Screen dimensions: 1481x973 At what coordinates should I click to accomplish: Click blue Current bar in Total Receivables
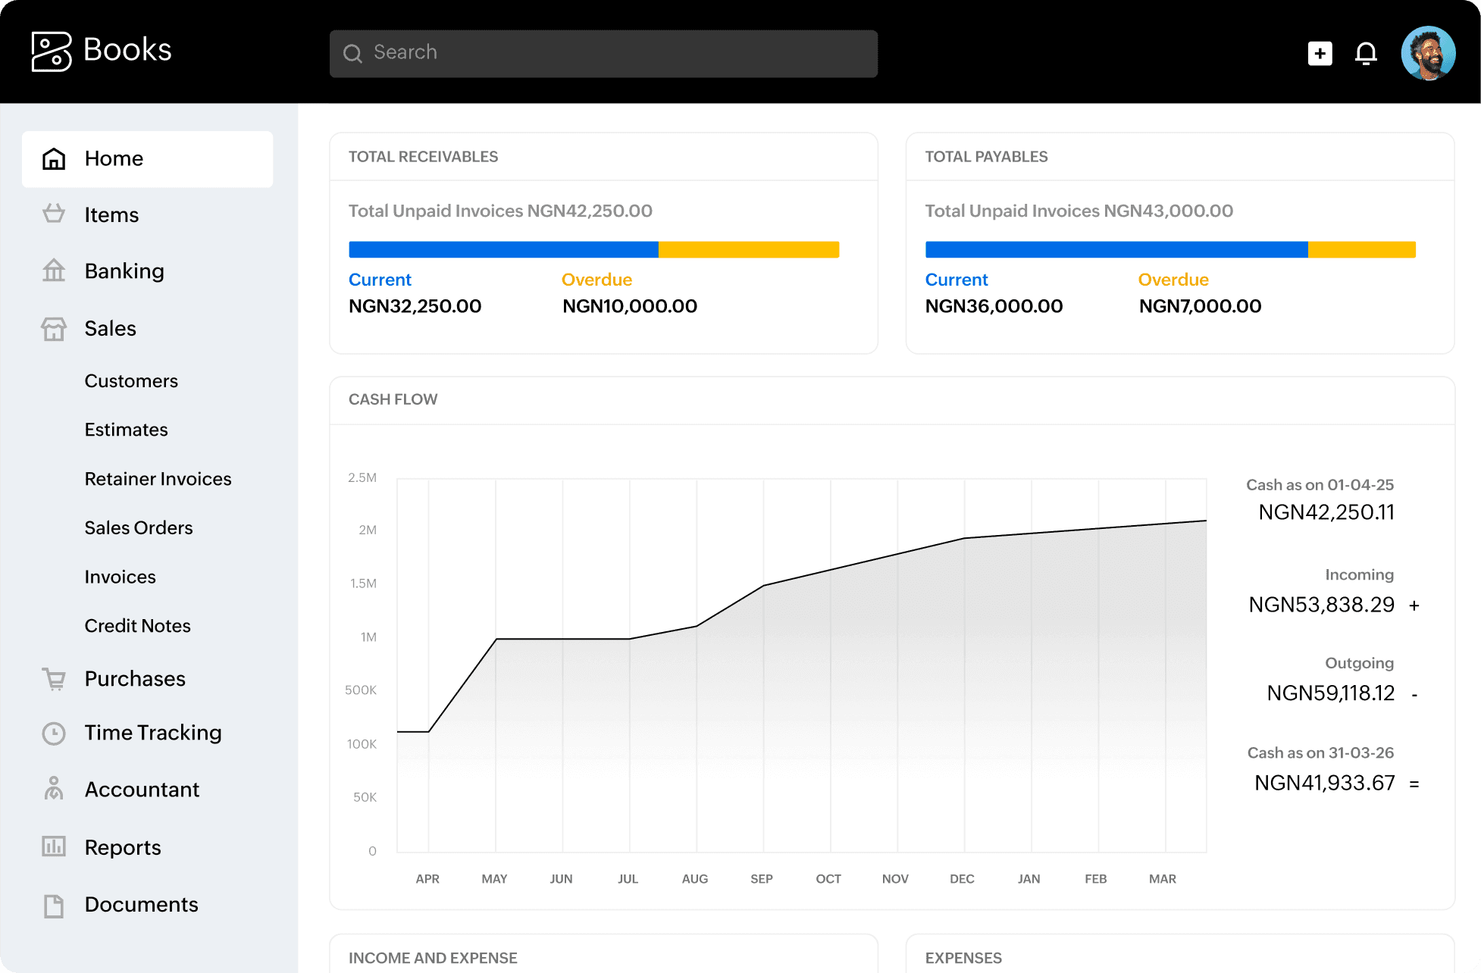[x=503, y=249]
